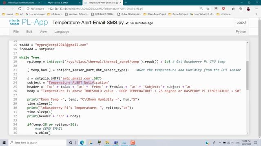Open the Language menu
This screenshot has width=261, height=146.
click(x=62, y=32)
